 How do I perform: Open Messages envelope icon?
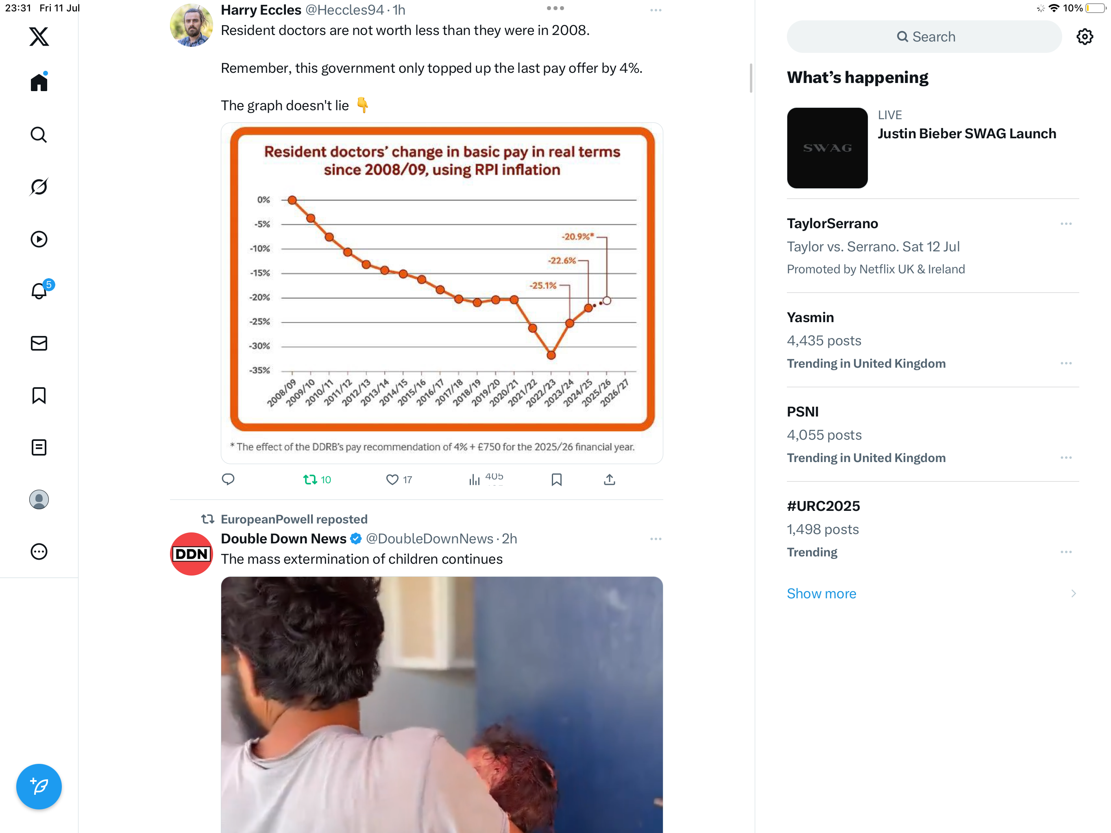tap(39, 343)
